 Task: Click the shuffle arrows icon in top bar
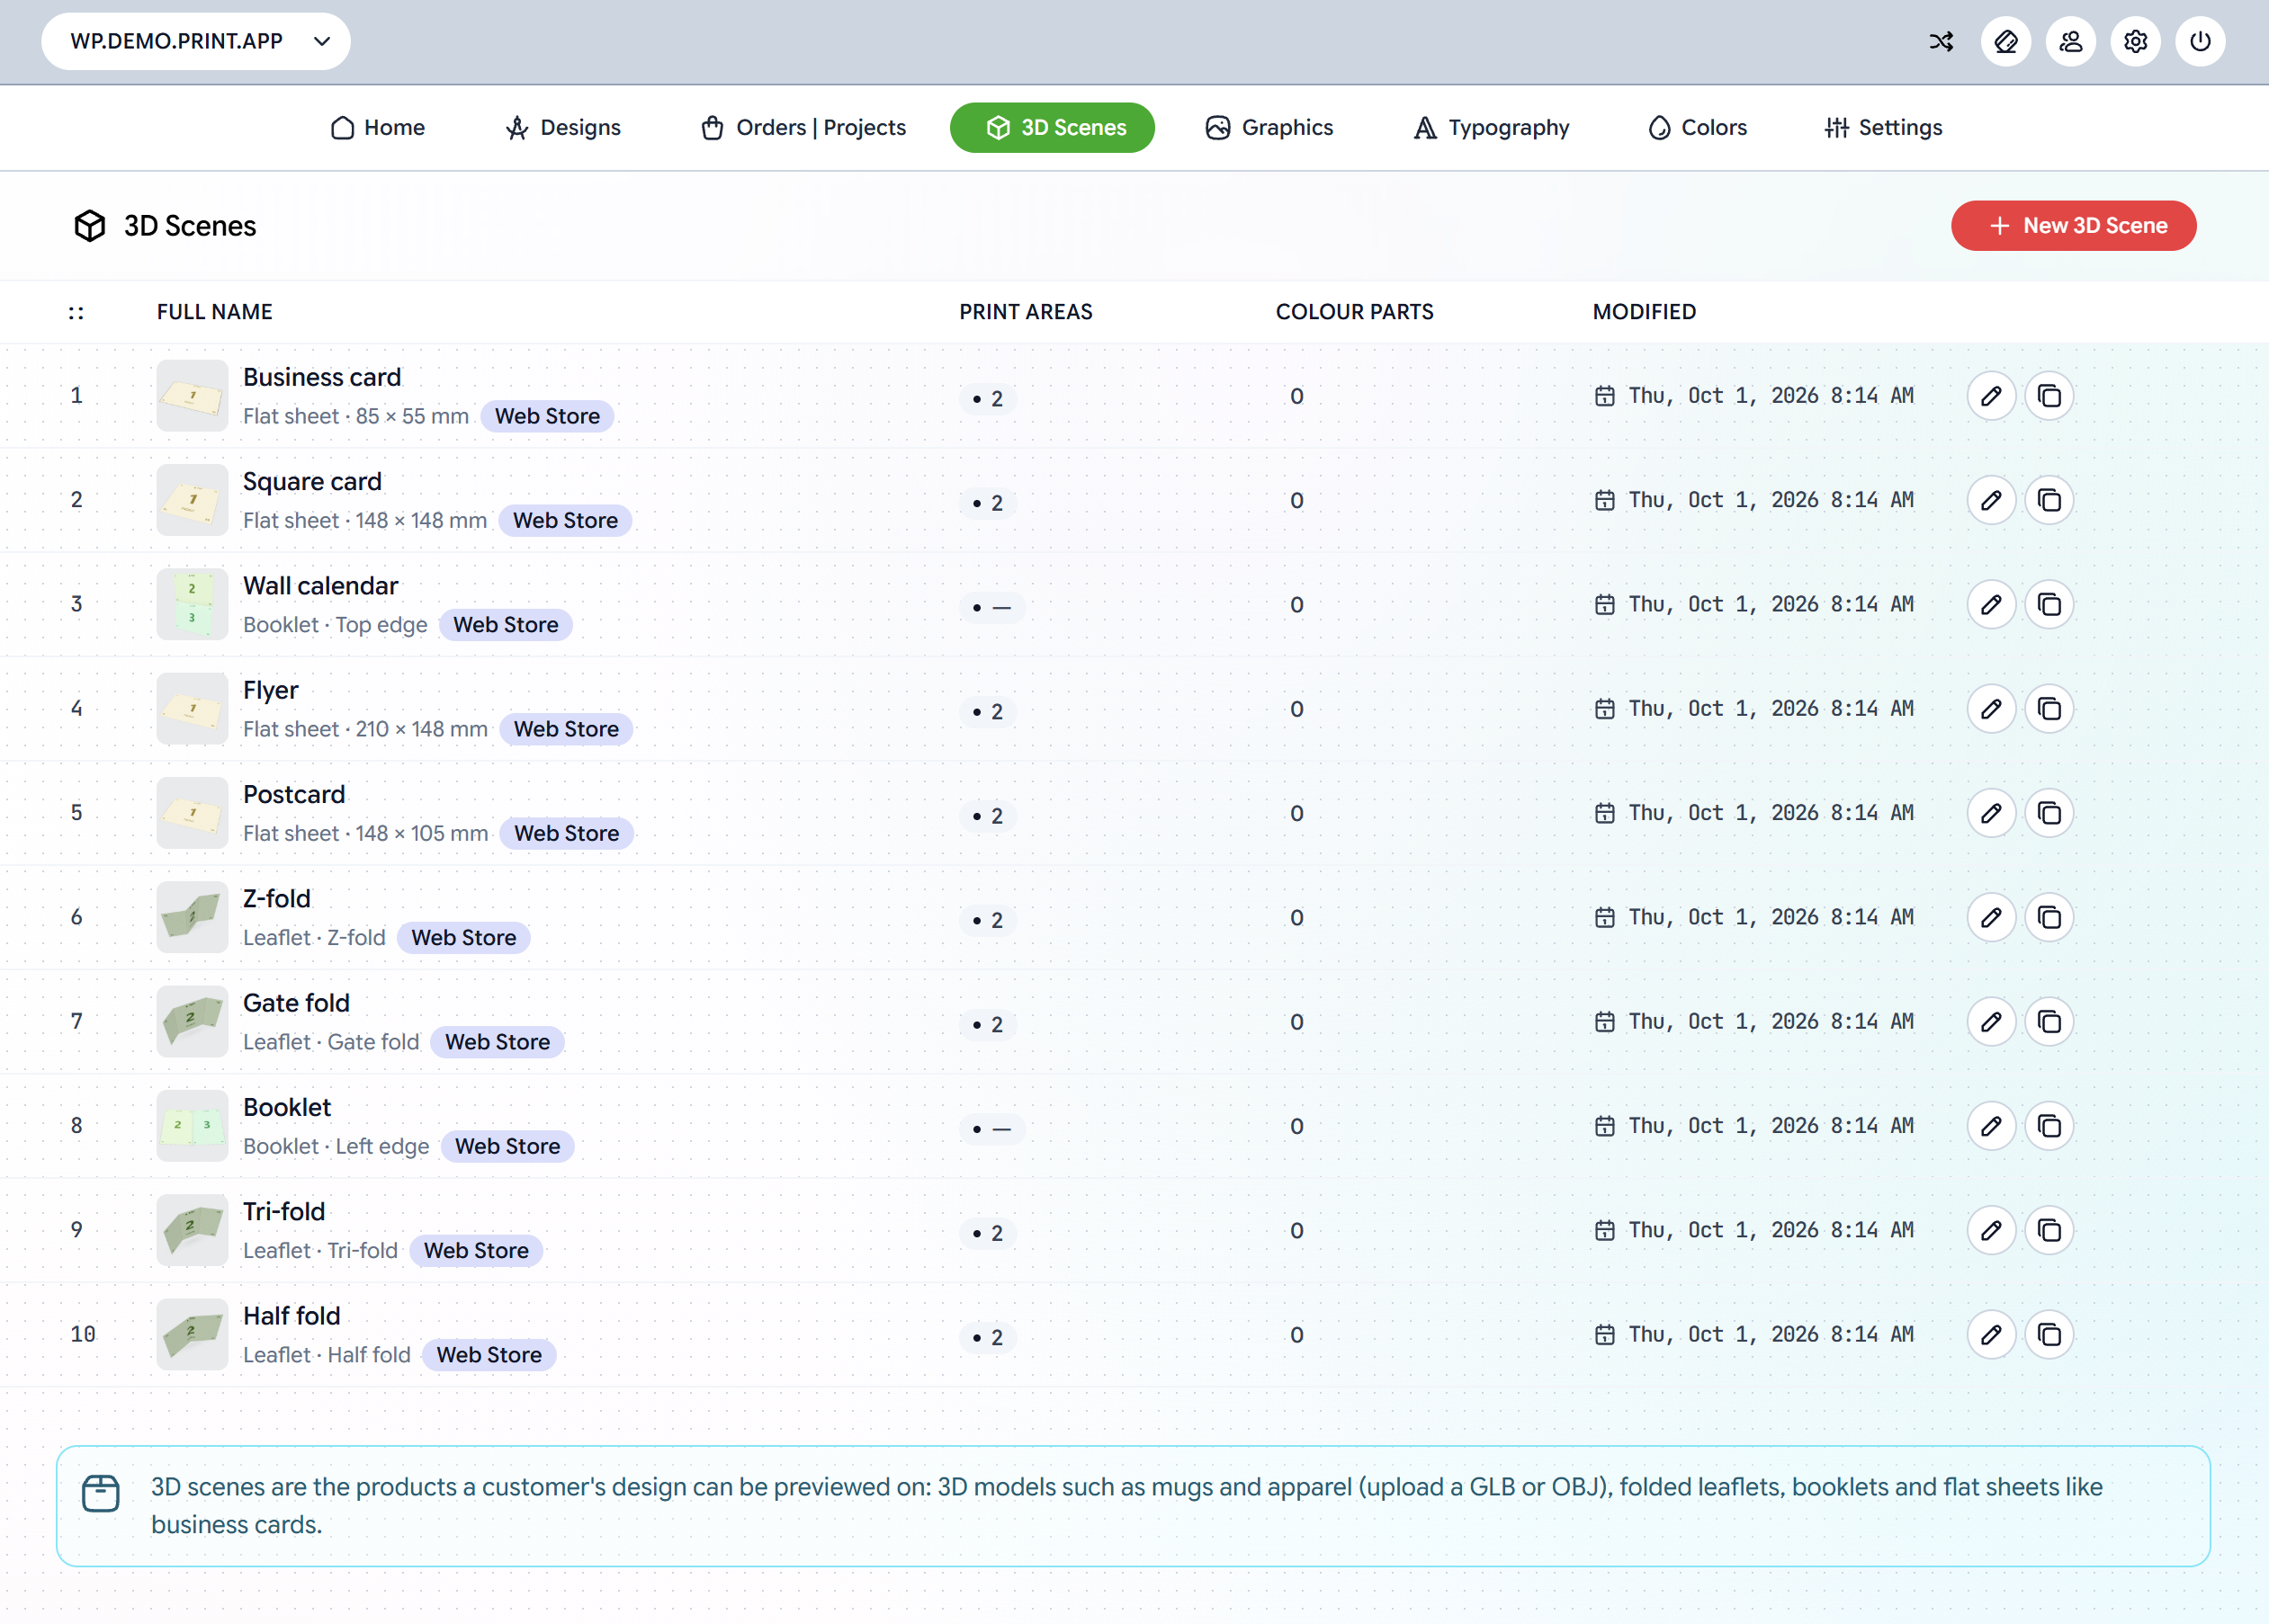(x=1941, y=42)
